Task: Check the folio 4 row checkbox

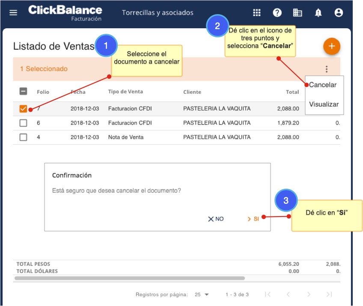Action: (24, 137)
